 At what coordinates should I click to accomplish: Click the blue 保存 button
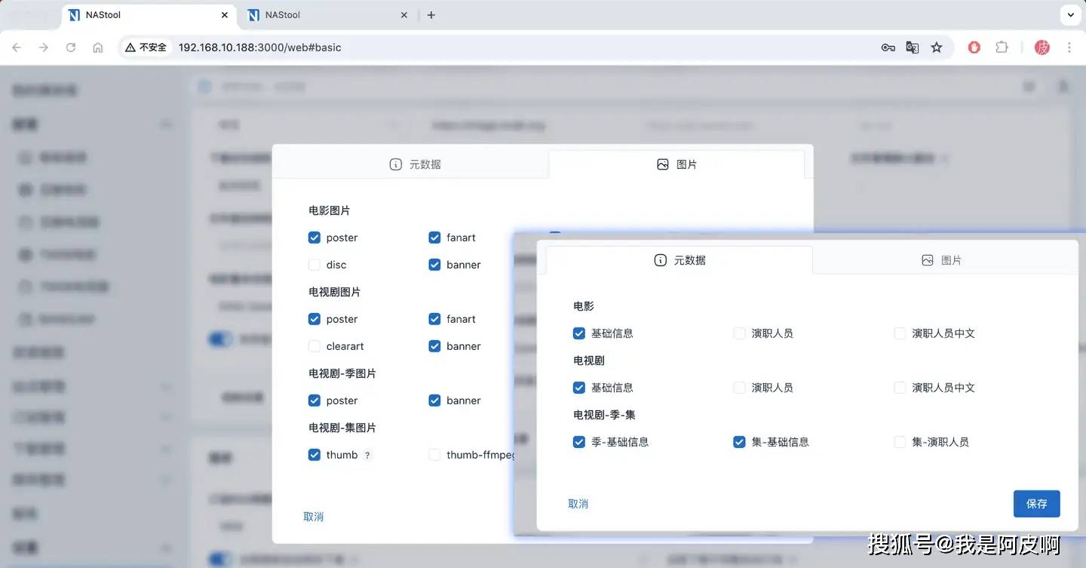[x=1036, y=504]
